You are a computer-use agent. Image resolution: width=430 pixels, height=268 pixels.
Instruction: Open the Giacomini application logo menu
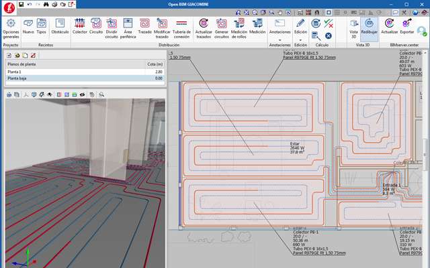9,7
